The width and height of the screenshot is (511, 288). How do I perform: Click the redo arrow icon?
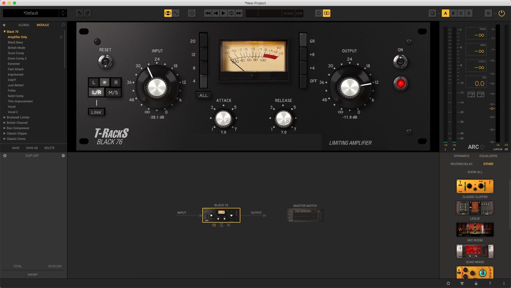coord(87,13)
